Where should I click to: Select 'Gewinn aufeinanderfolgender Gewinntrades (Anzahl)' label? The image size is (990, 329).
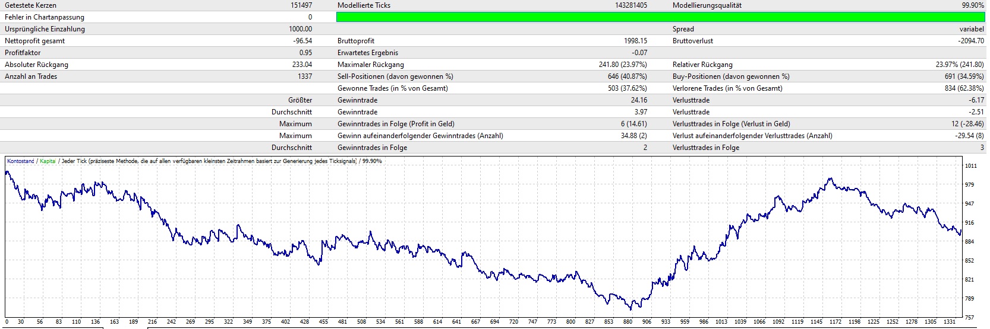pyautogui.click(x=420, y=136)
